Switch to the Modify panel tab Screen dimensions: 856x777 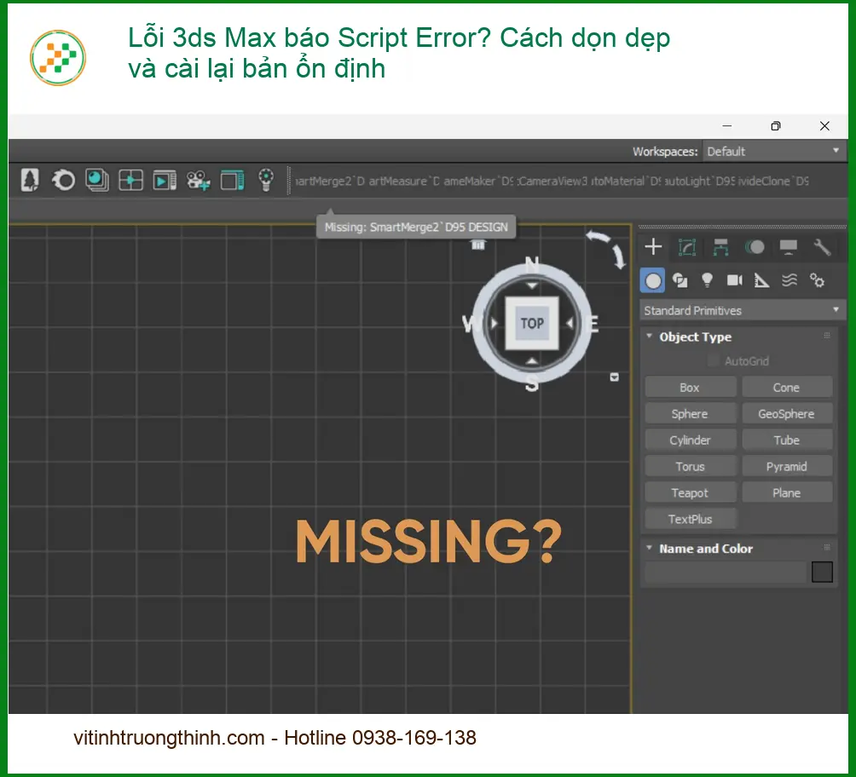[687, 247]
